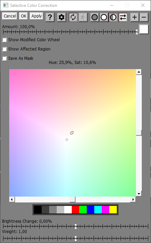Click the white preview swatch beside Amount
This screenshot has height=243, width=151.
144,29
